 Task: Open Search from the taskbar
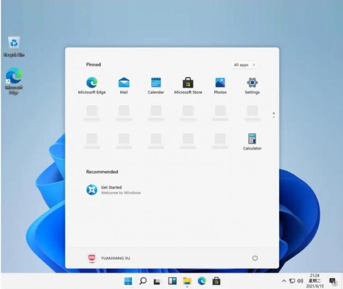point(143,281)
